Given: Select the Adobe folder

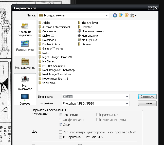Looking at the screenshot, I should click(x=44, y=23).
